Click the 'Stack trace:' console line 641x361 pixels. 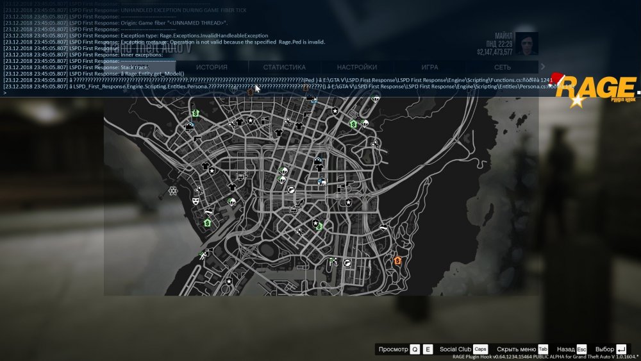pyautogui.click(x=76, y=67)
